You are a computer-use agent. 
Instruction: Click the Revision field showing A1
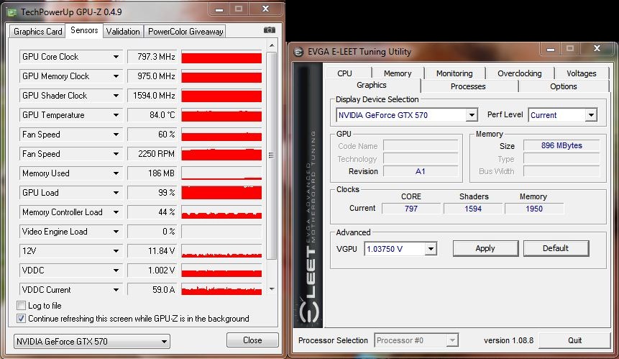point(421,171)
